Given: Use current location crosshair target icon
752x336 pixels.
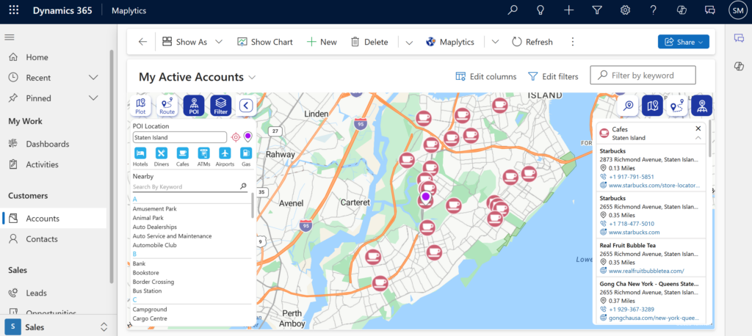Looking at the screenshot, I should (236, 137).
